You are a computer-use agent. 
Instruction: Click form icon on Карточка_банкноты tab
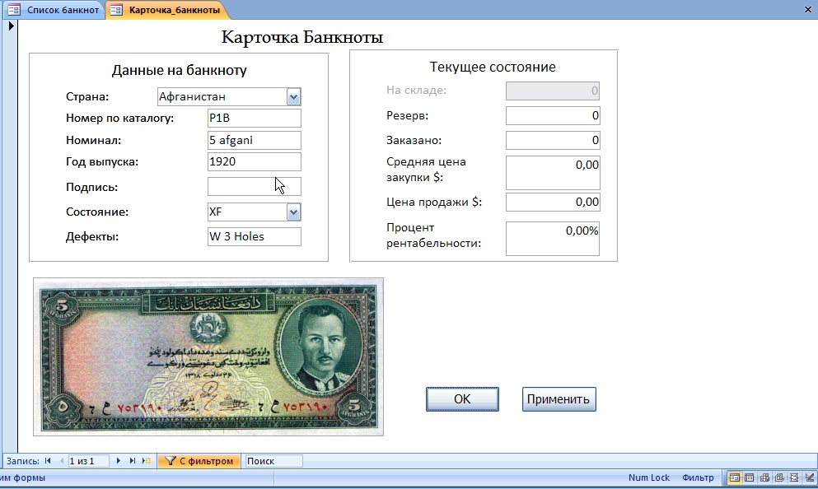pos(116,10)
